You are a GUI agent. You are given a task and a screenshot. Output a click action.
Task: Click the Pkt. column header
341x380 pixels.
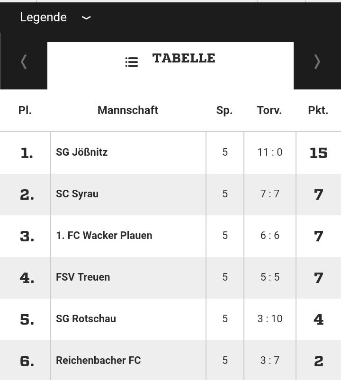pos(318,110)
